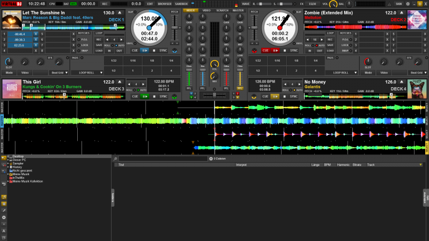Click the back arrow icon in the browser sidebar
The image size is (429, 241).
(x=4, y=184)
